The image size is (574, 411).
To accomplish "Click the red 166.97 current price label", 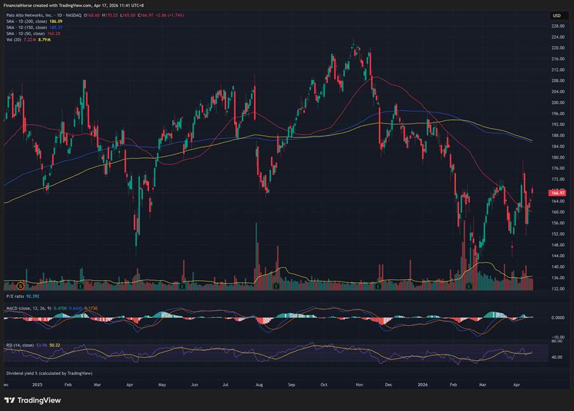I will click(x=557, y=193).
